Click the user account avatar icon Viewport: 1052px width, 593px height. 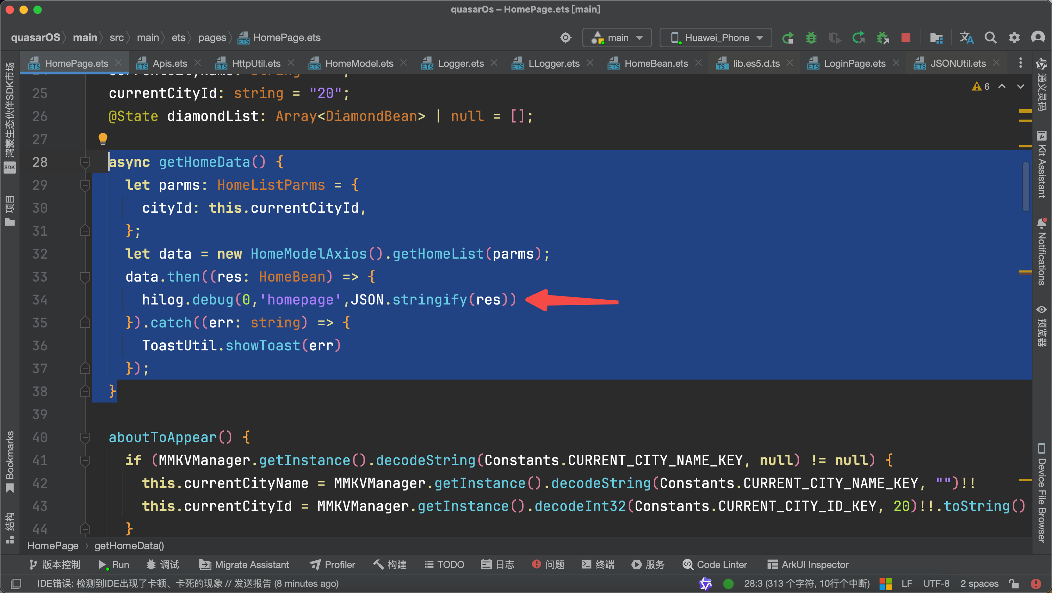point(1038,38)
